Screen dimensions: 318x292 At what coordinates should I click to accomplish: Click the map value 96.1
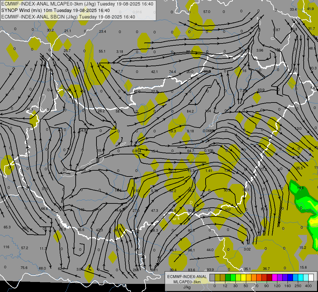(191, 250)
